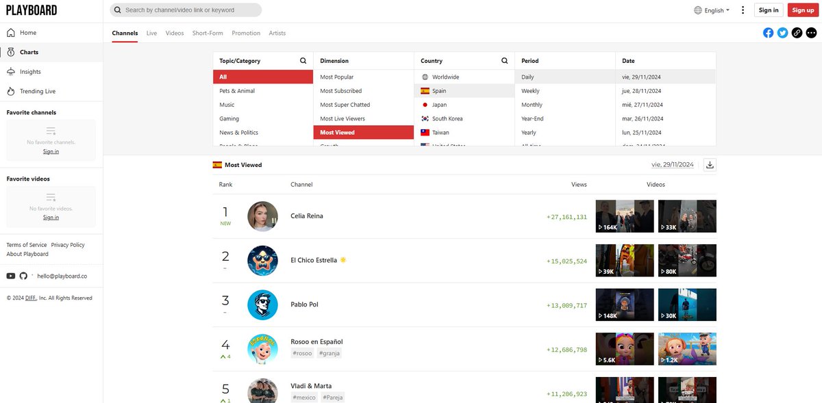Select Weekly period
The height and width of the screenshot is (403, 822).
click(x=565, y=91)
